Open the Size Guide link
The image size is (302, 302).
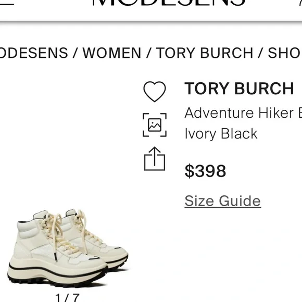coord(223,201)
